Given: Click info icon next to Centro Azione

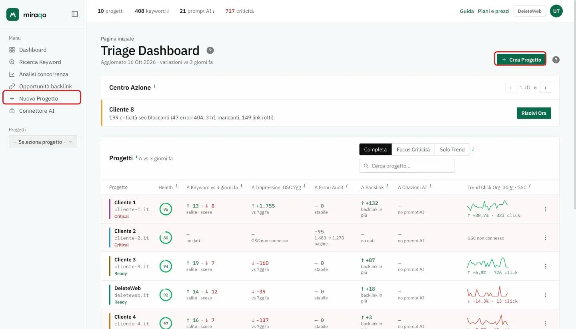Looking at the screenshot, I should [x=155, y=86].
